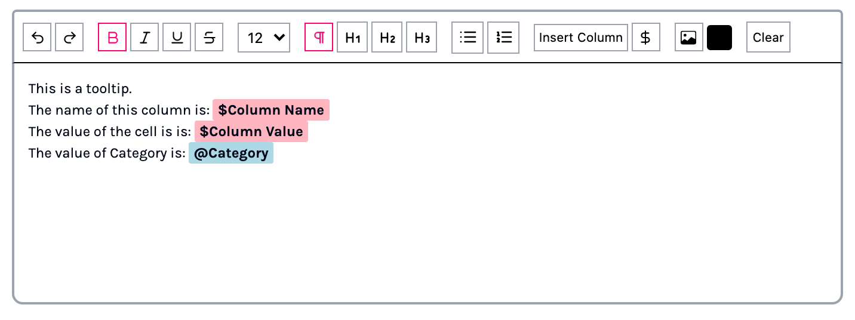Open the black text color swatch
The image size is (855, 320).
click(719, 38)
